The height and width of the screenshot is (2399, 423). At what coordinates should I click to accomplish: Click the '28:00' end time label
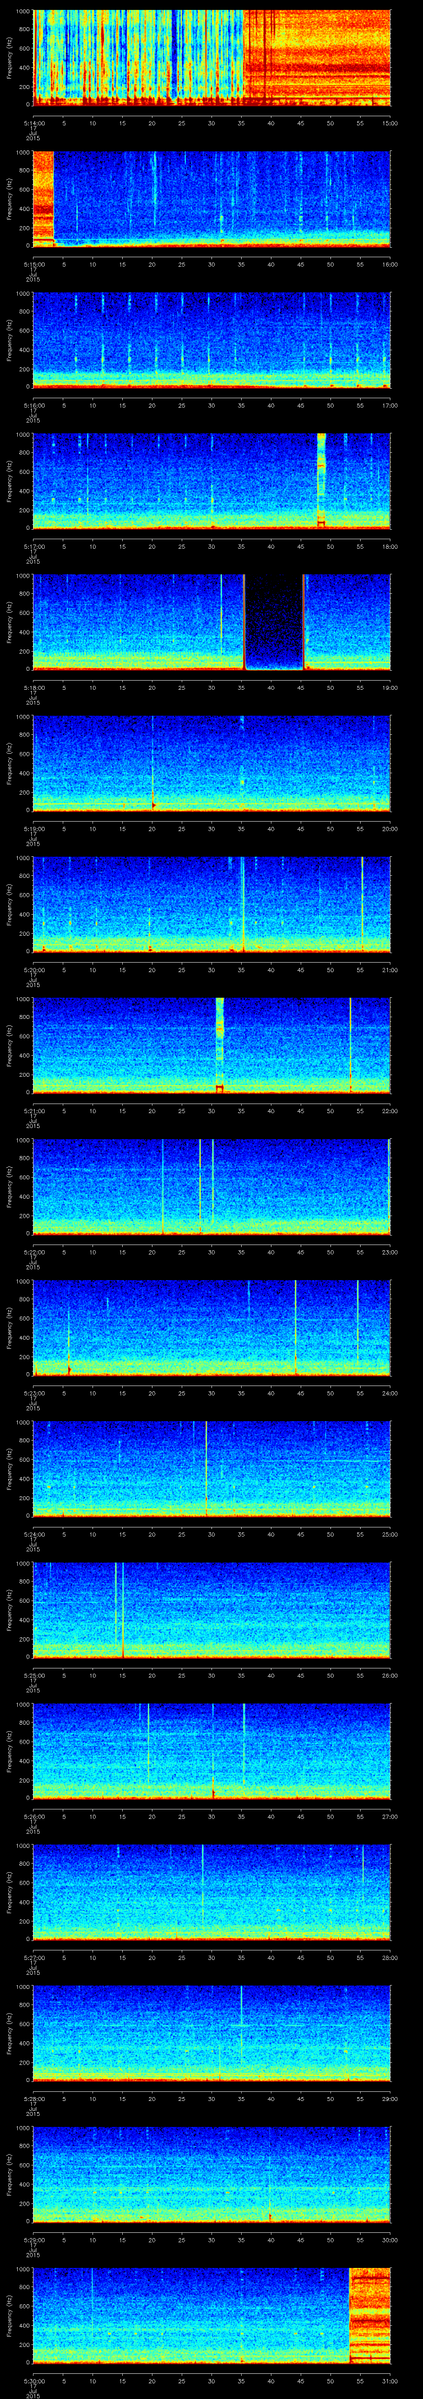(x=390, y=1957)
